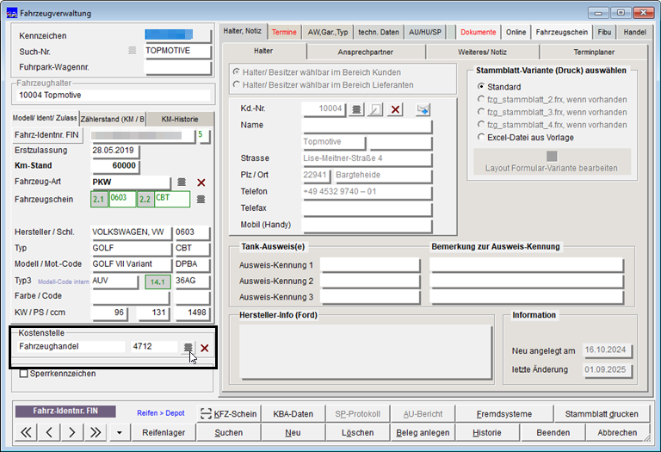Select the Standard Stammblatt variant

pos(480,86)
